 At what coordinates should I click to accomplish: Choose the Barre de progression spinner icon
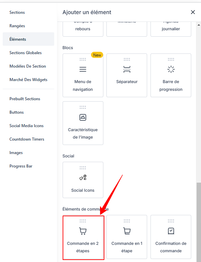click(171, 69)
